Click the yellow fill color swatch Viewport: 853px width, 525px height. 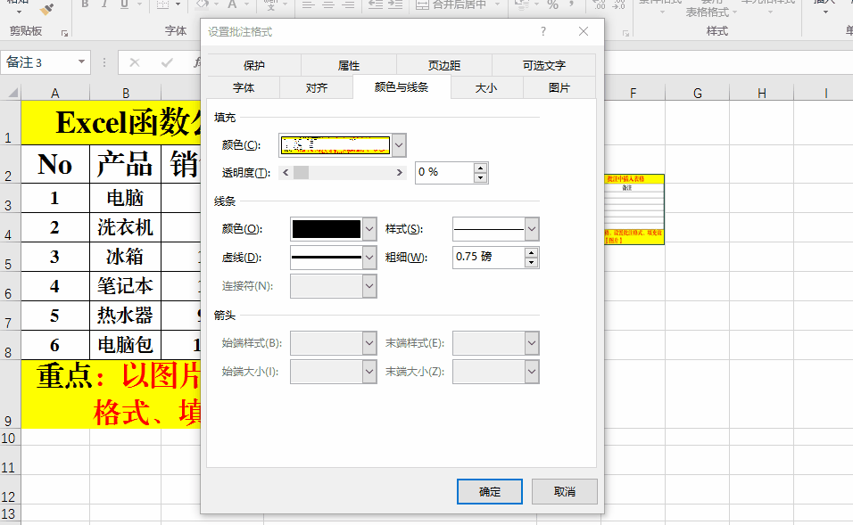click(x=335, y=145)
